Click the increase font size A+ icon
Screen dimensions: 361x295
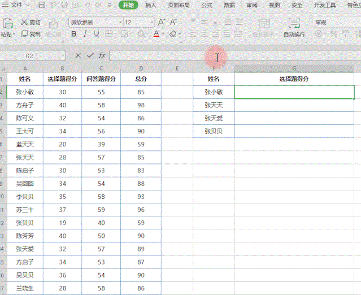click(x=162, y=23)
